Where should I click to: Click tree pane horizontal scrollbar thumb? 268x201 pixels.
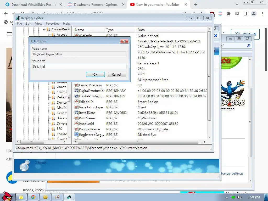[x=32, y=142]
